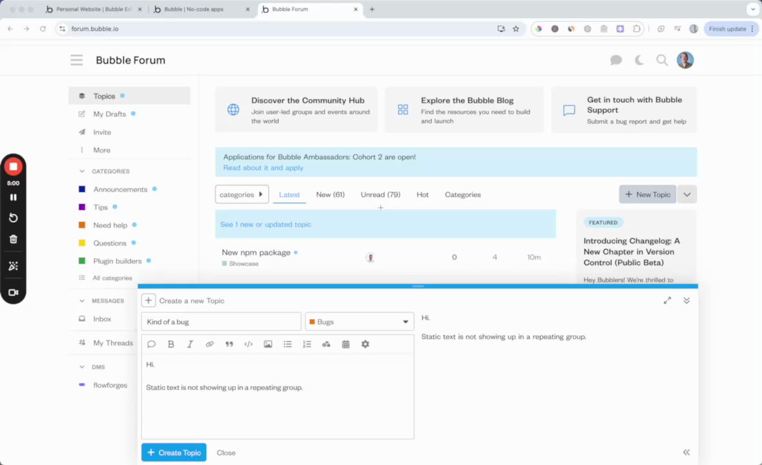Viewport: 762px width, 465px height.
Task: Expand composer to full screen
Action: (x=667, y=301)
